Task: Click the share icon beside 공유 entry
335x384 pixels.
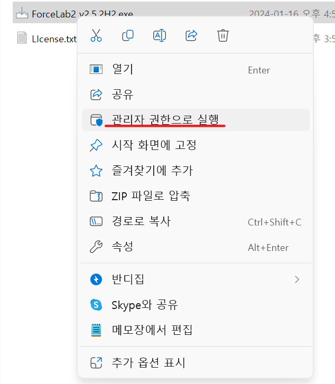Action: (96, 95)
